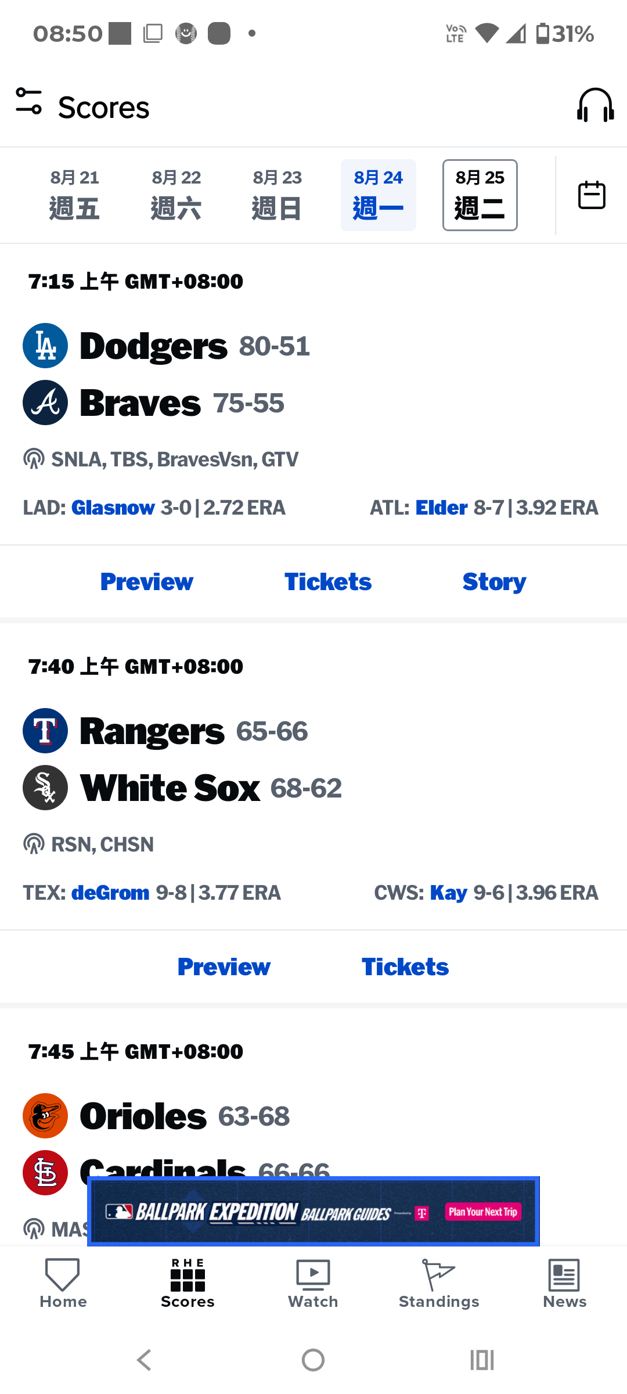Open the News tab
This screenshot has width=627, height=1394.
tap(564, 1284)
